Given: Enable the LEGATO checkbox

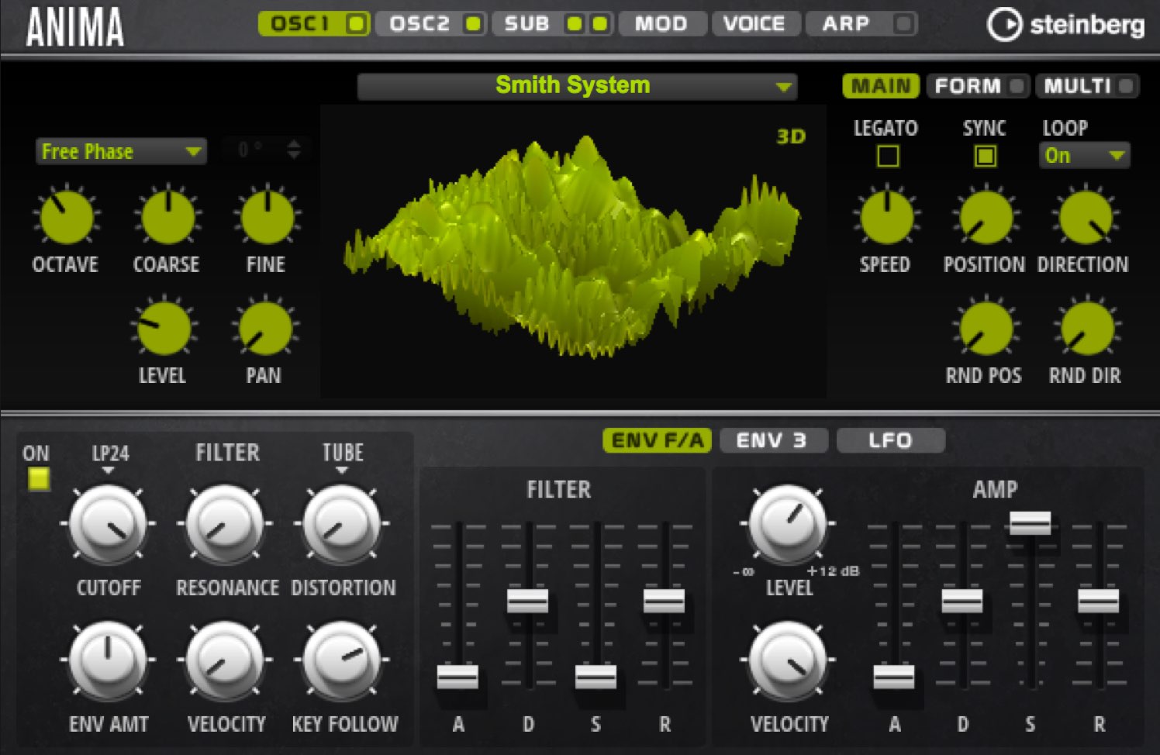Looking at the screenshot, I should pos(888,157).
